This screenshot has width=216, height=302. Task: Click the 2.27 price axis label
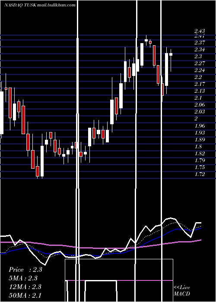[200, 63]
